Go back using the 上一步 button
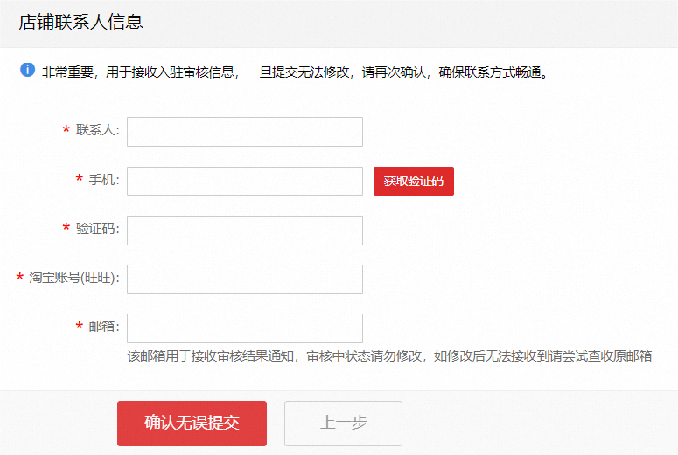 click(x=343, y=424)
